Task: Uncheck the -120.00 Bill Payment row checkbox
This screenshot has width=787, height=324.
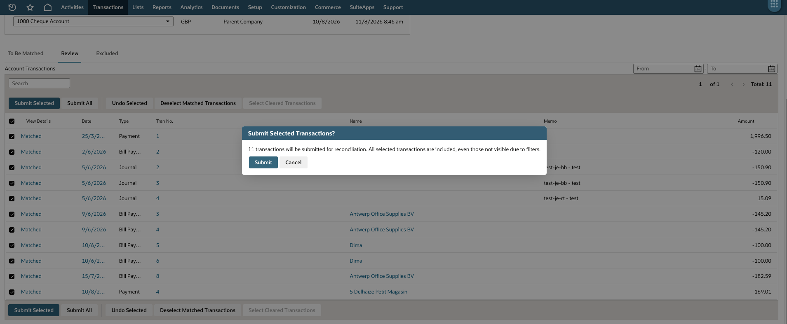Action: click(x=12, y=152)
